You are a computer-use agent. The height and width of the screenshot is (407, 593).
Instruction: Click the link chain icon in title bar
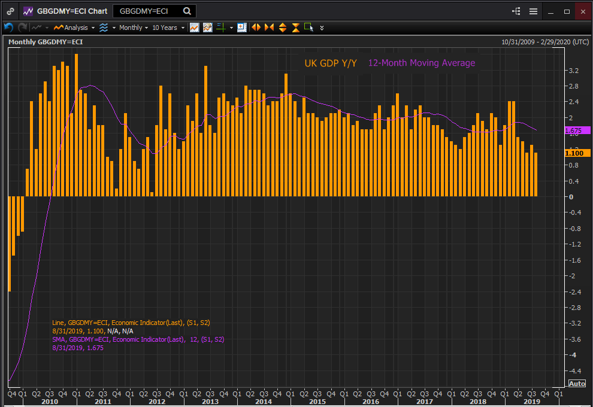(x=10, y=11)
